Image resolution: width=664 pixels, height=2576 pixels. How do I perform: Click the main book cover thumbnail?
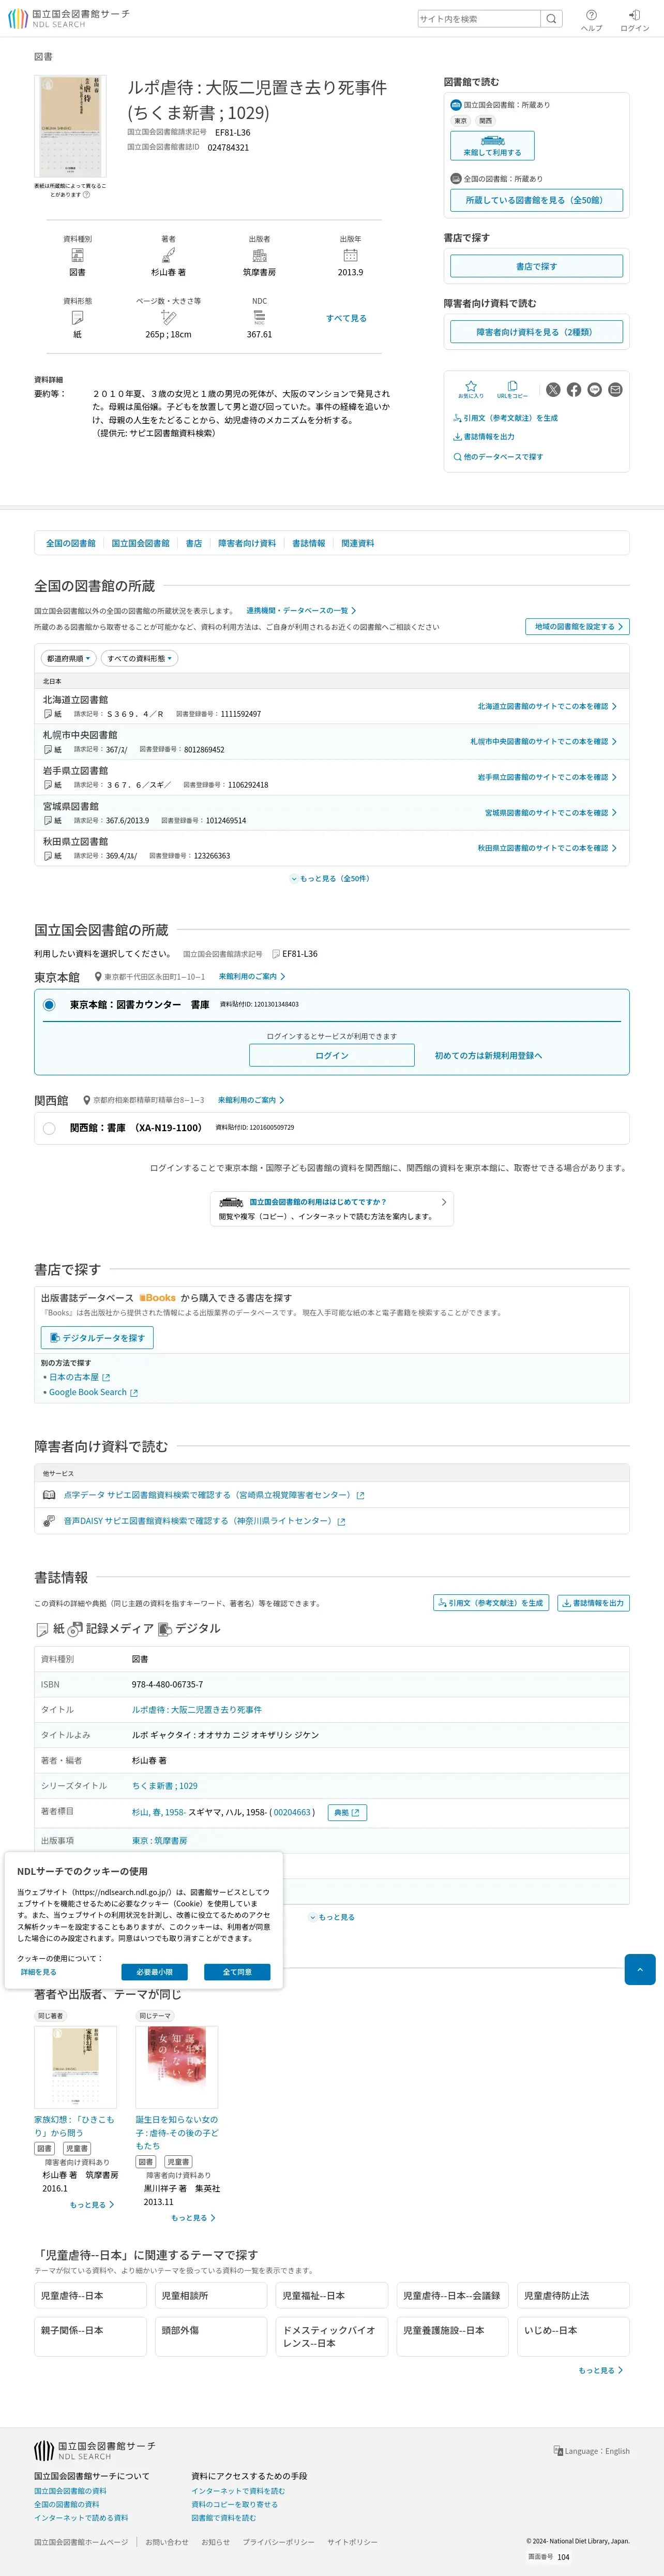click(71, 127)
